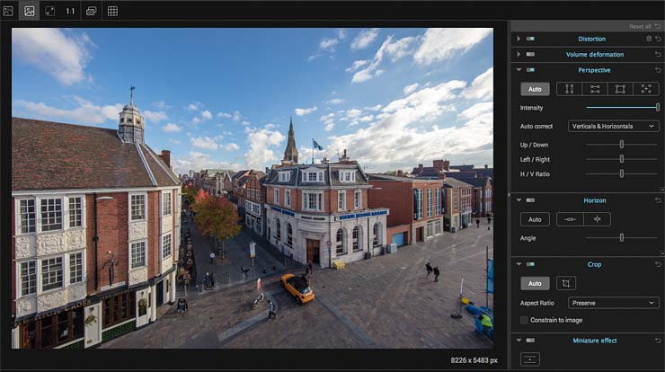Collapse the Miniature effect panel
The image size is (665, 372).
coord(519,340)
